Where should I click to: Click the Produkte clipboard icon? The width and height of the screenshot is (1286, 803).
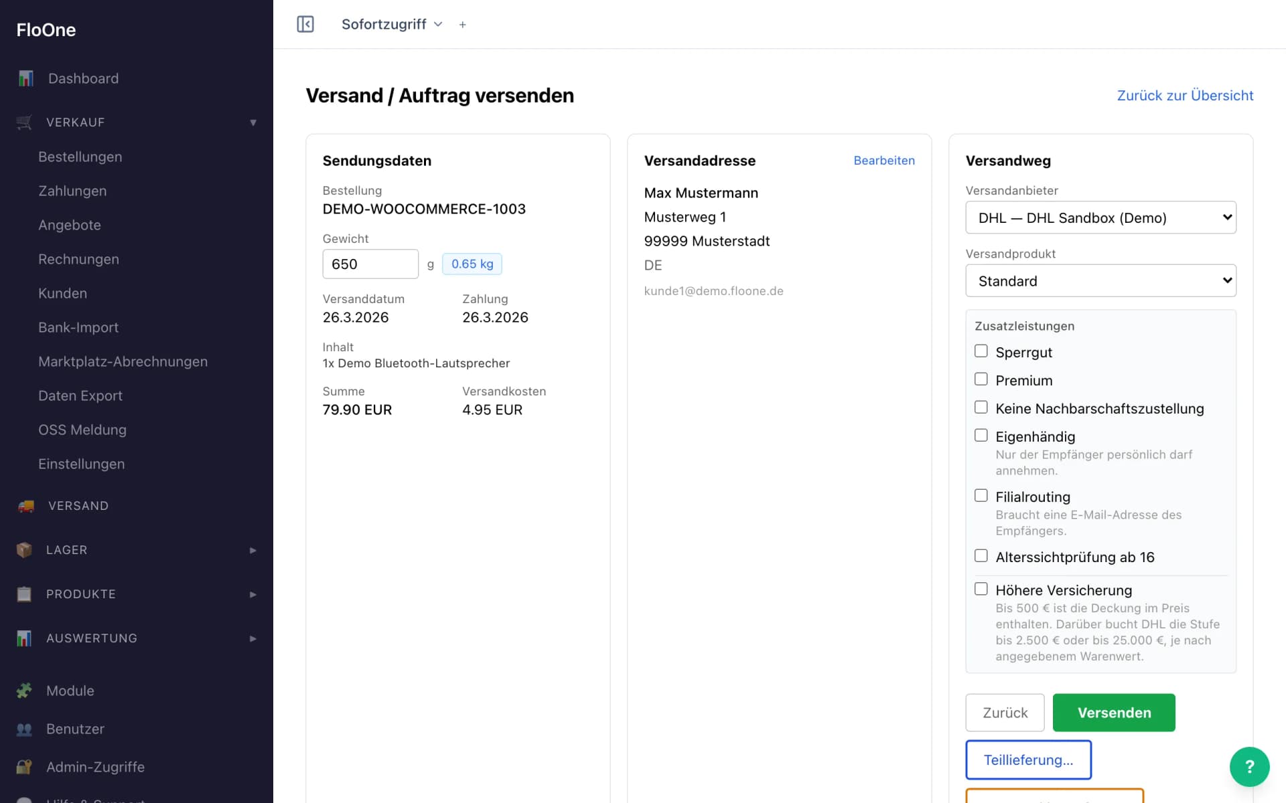(24, 594)
